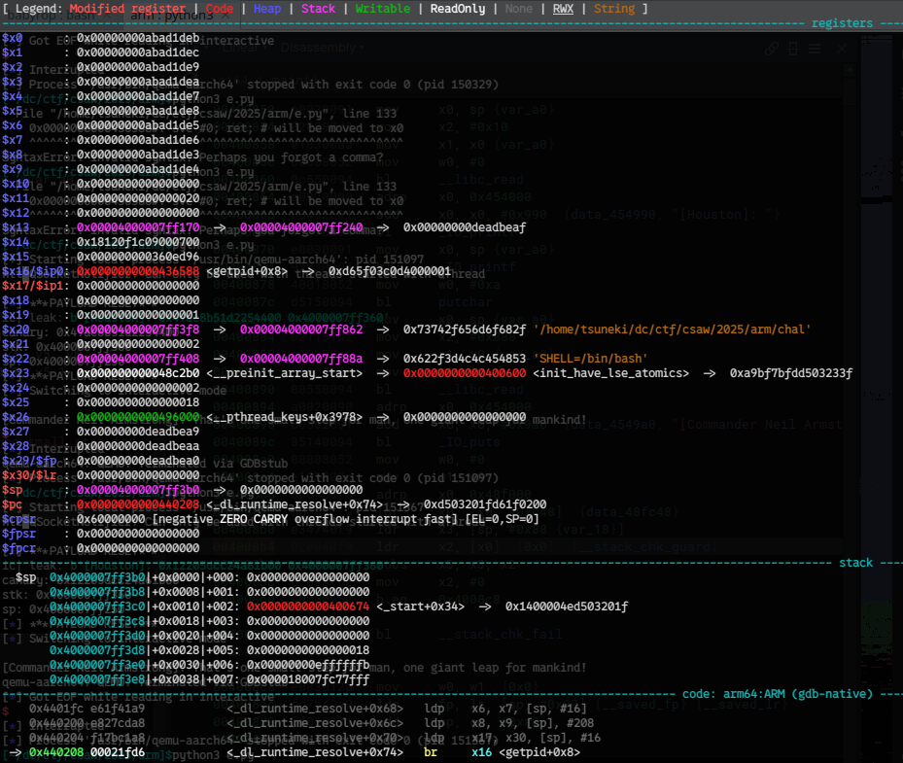Click the split pane icon on Disassembly panel
This screenshot has height=763, width=903.
793,49
